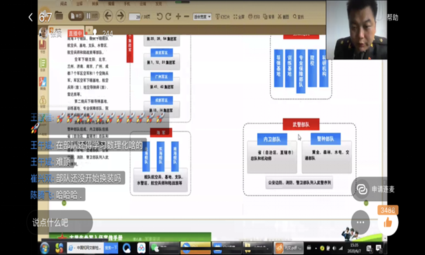Open Windows Start menu orb

[x=44, y=248]
